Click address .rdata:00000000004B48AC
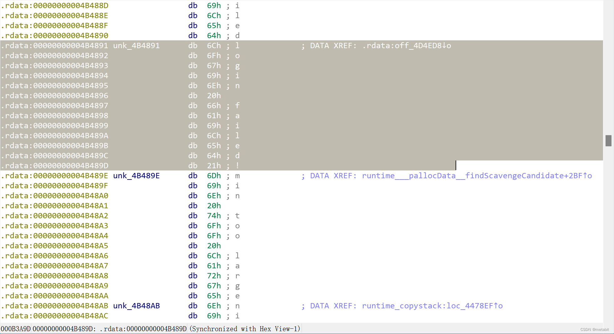Viewport: 614px width, 334px height. coord(54,316)
